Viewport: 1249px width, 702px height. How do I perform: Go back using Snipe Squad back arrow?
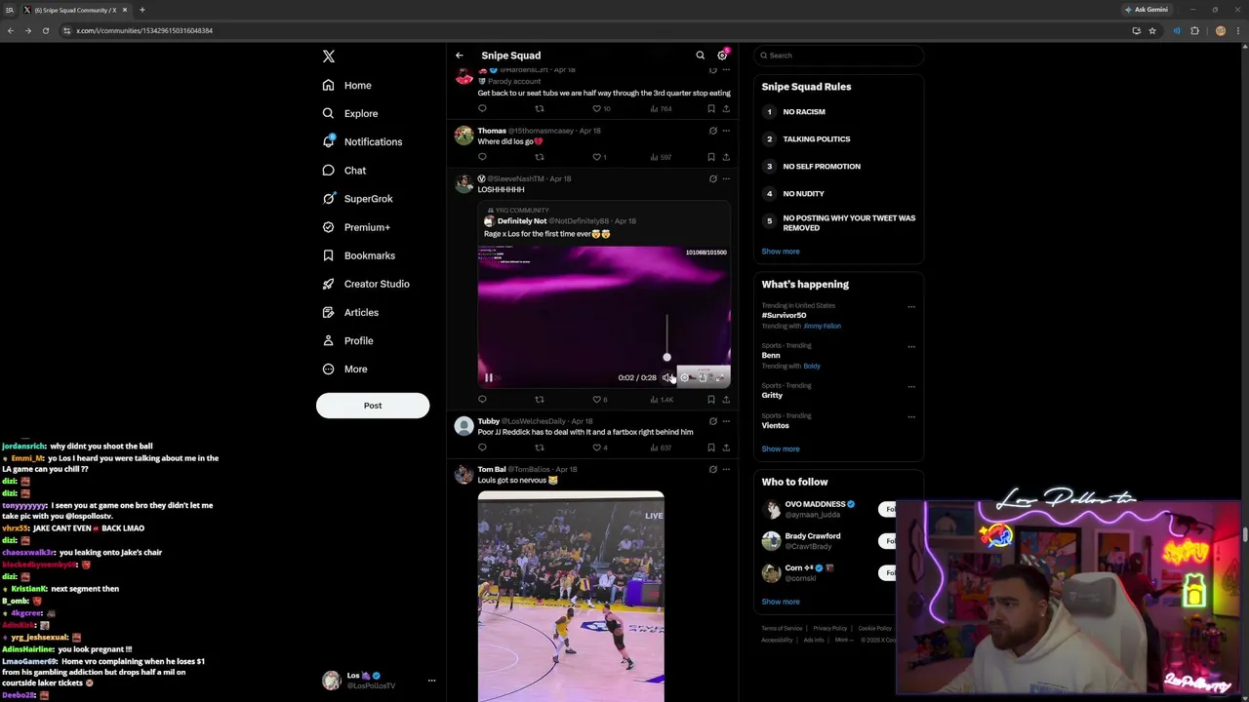(x=460, y=56)
